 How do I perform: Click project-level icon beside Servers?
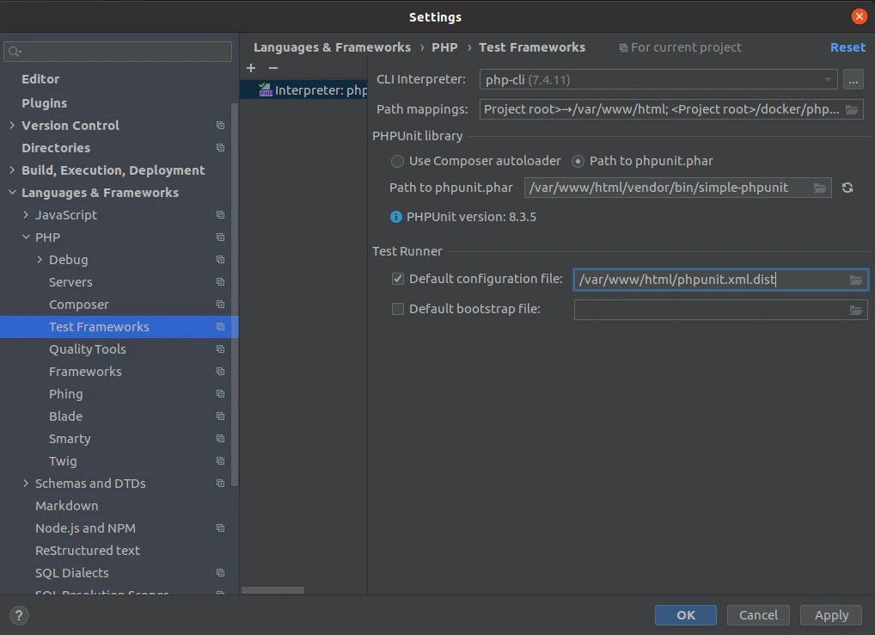tap(220, 282)
